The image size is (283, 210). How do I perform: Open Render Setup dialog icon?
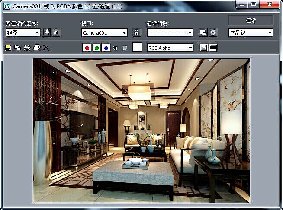[203, 33]
